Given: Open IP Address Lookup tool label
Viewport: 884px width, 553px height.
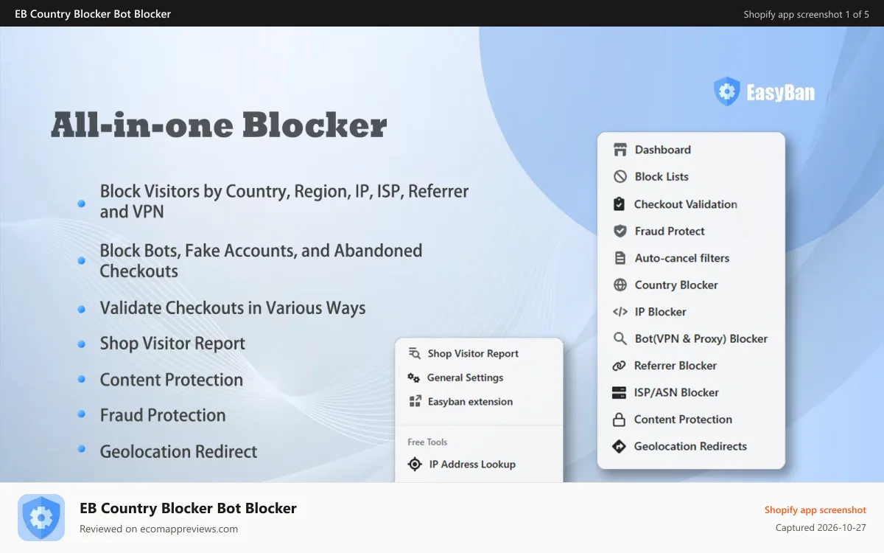Looking at the screenshot, I should 472,465.
